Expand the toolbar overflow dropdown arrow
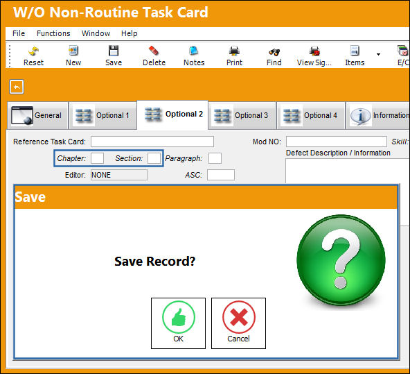The image size is (410, 374). 378,55
